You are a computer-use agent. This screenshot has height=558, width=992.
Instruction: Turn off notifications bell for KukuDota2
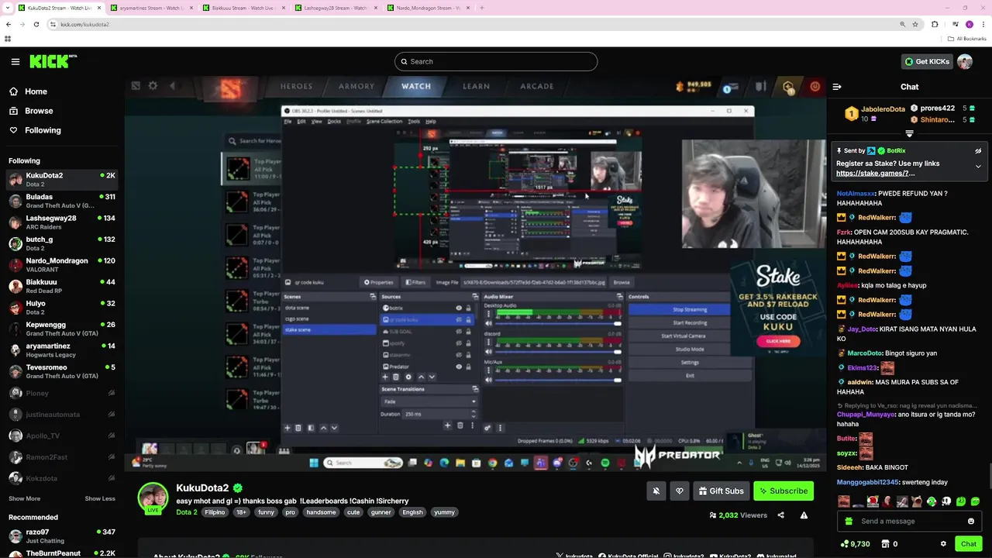[x=656, y=491]
